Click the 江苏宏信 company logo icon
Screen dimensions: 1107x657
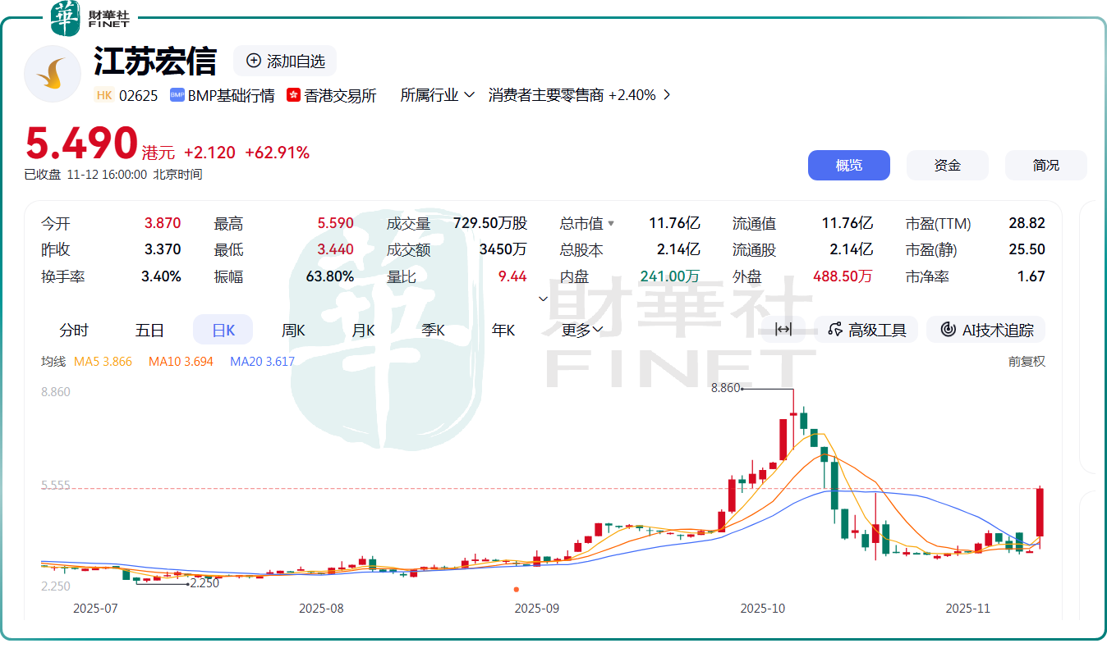click(x=53, y=74)
